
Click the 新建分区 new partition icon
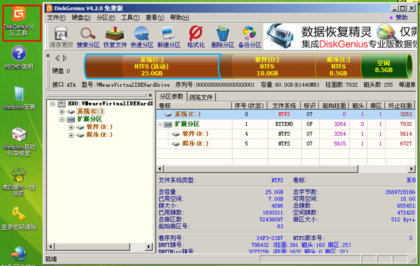click(169, 37)
